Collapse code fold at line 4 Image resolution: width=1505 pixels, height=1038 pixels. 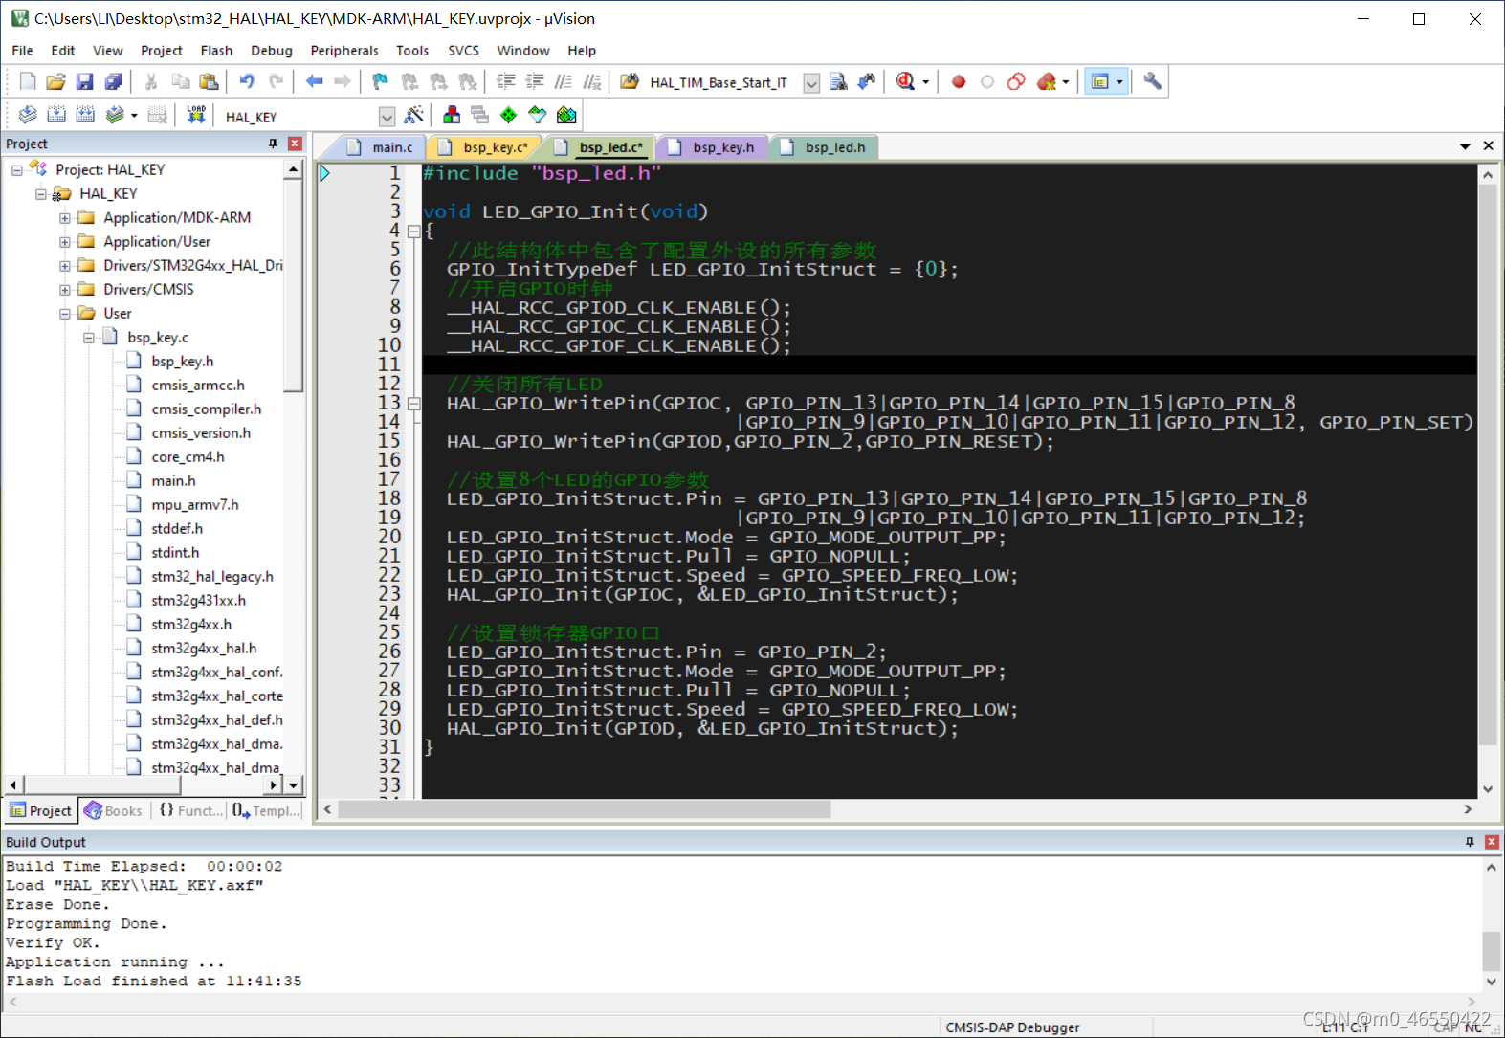click(x=413, y=231)
